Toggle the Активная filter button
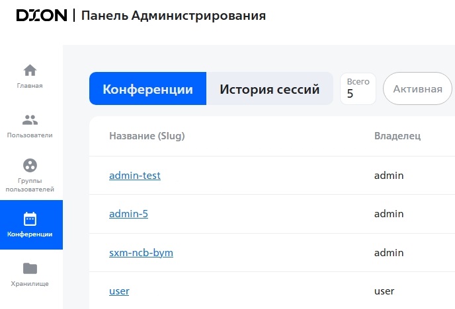 click(x=417, y=89)
